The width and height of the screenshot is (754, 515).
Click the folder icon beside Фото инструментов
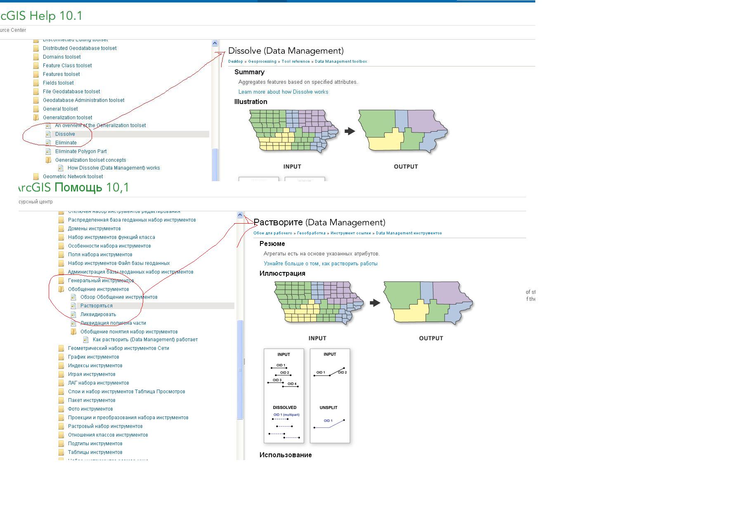(x=61, y=409)
